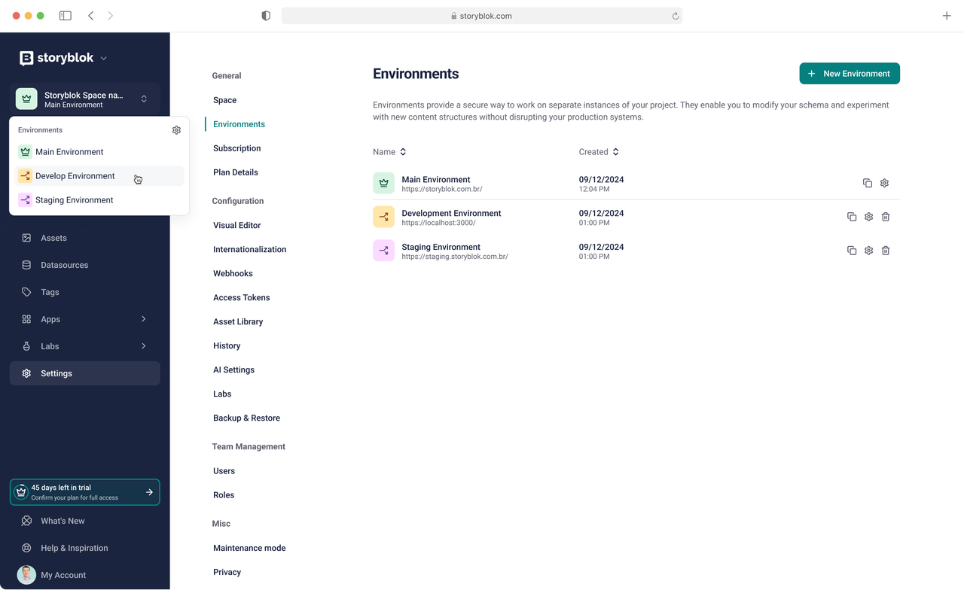Click https://localhost:3000/ URL text
This screenshot has width=964, height=590.
438,223
